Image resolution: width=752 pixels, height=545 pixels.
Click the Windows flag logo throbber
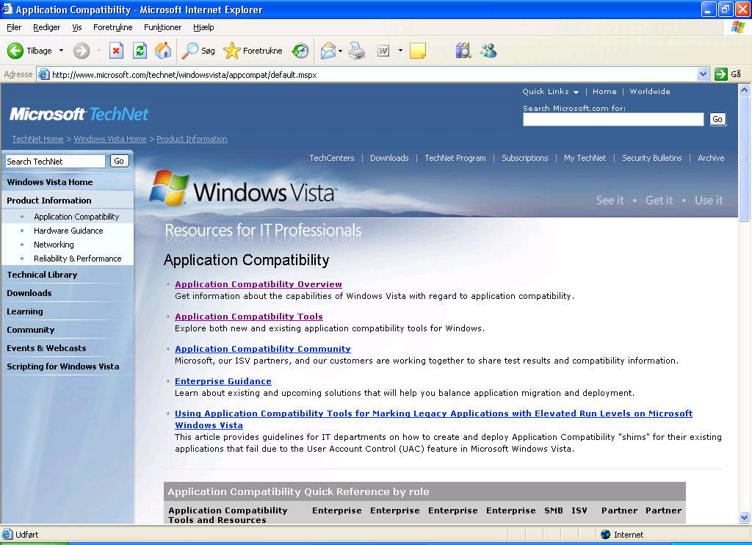point(737,27)
